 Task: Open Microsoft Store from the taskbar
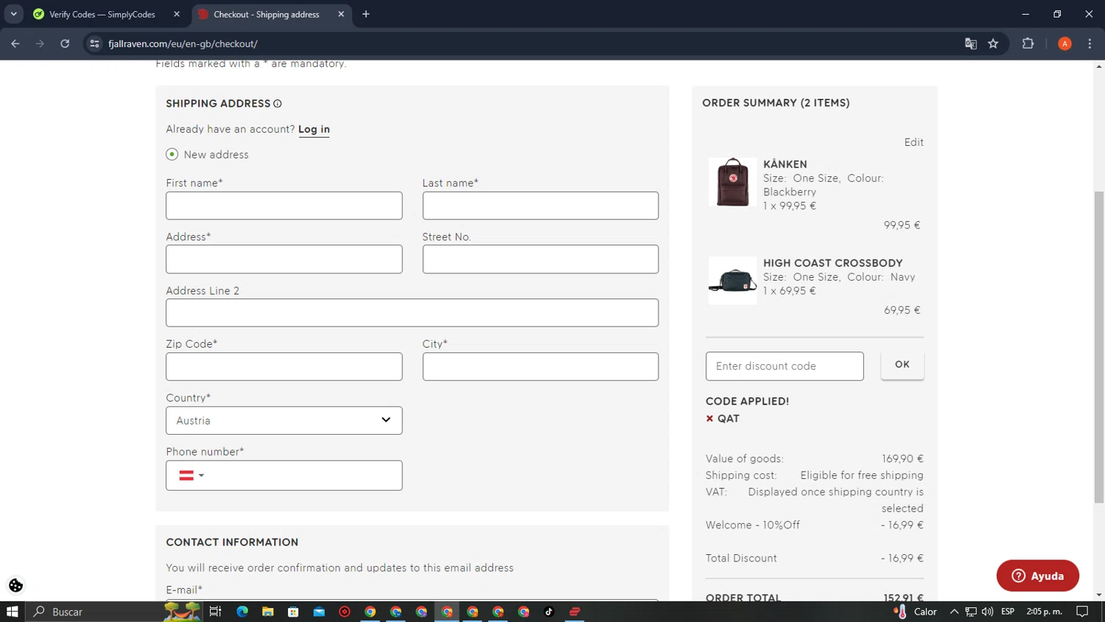tap(293, 612)
